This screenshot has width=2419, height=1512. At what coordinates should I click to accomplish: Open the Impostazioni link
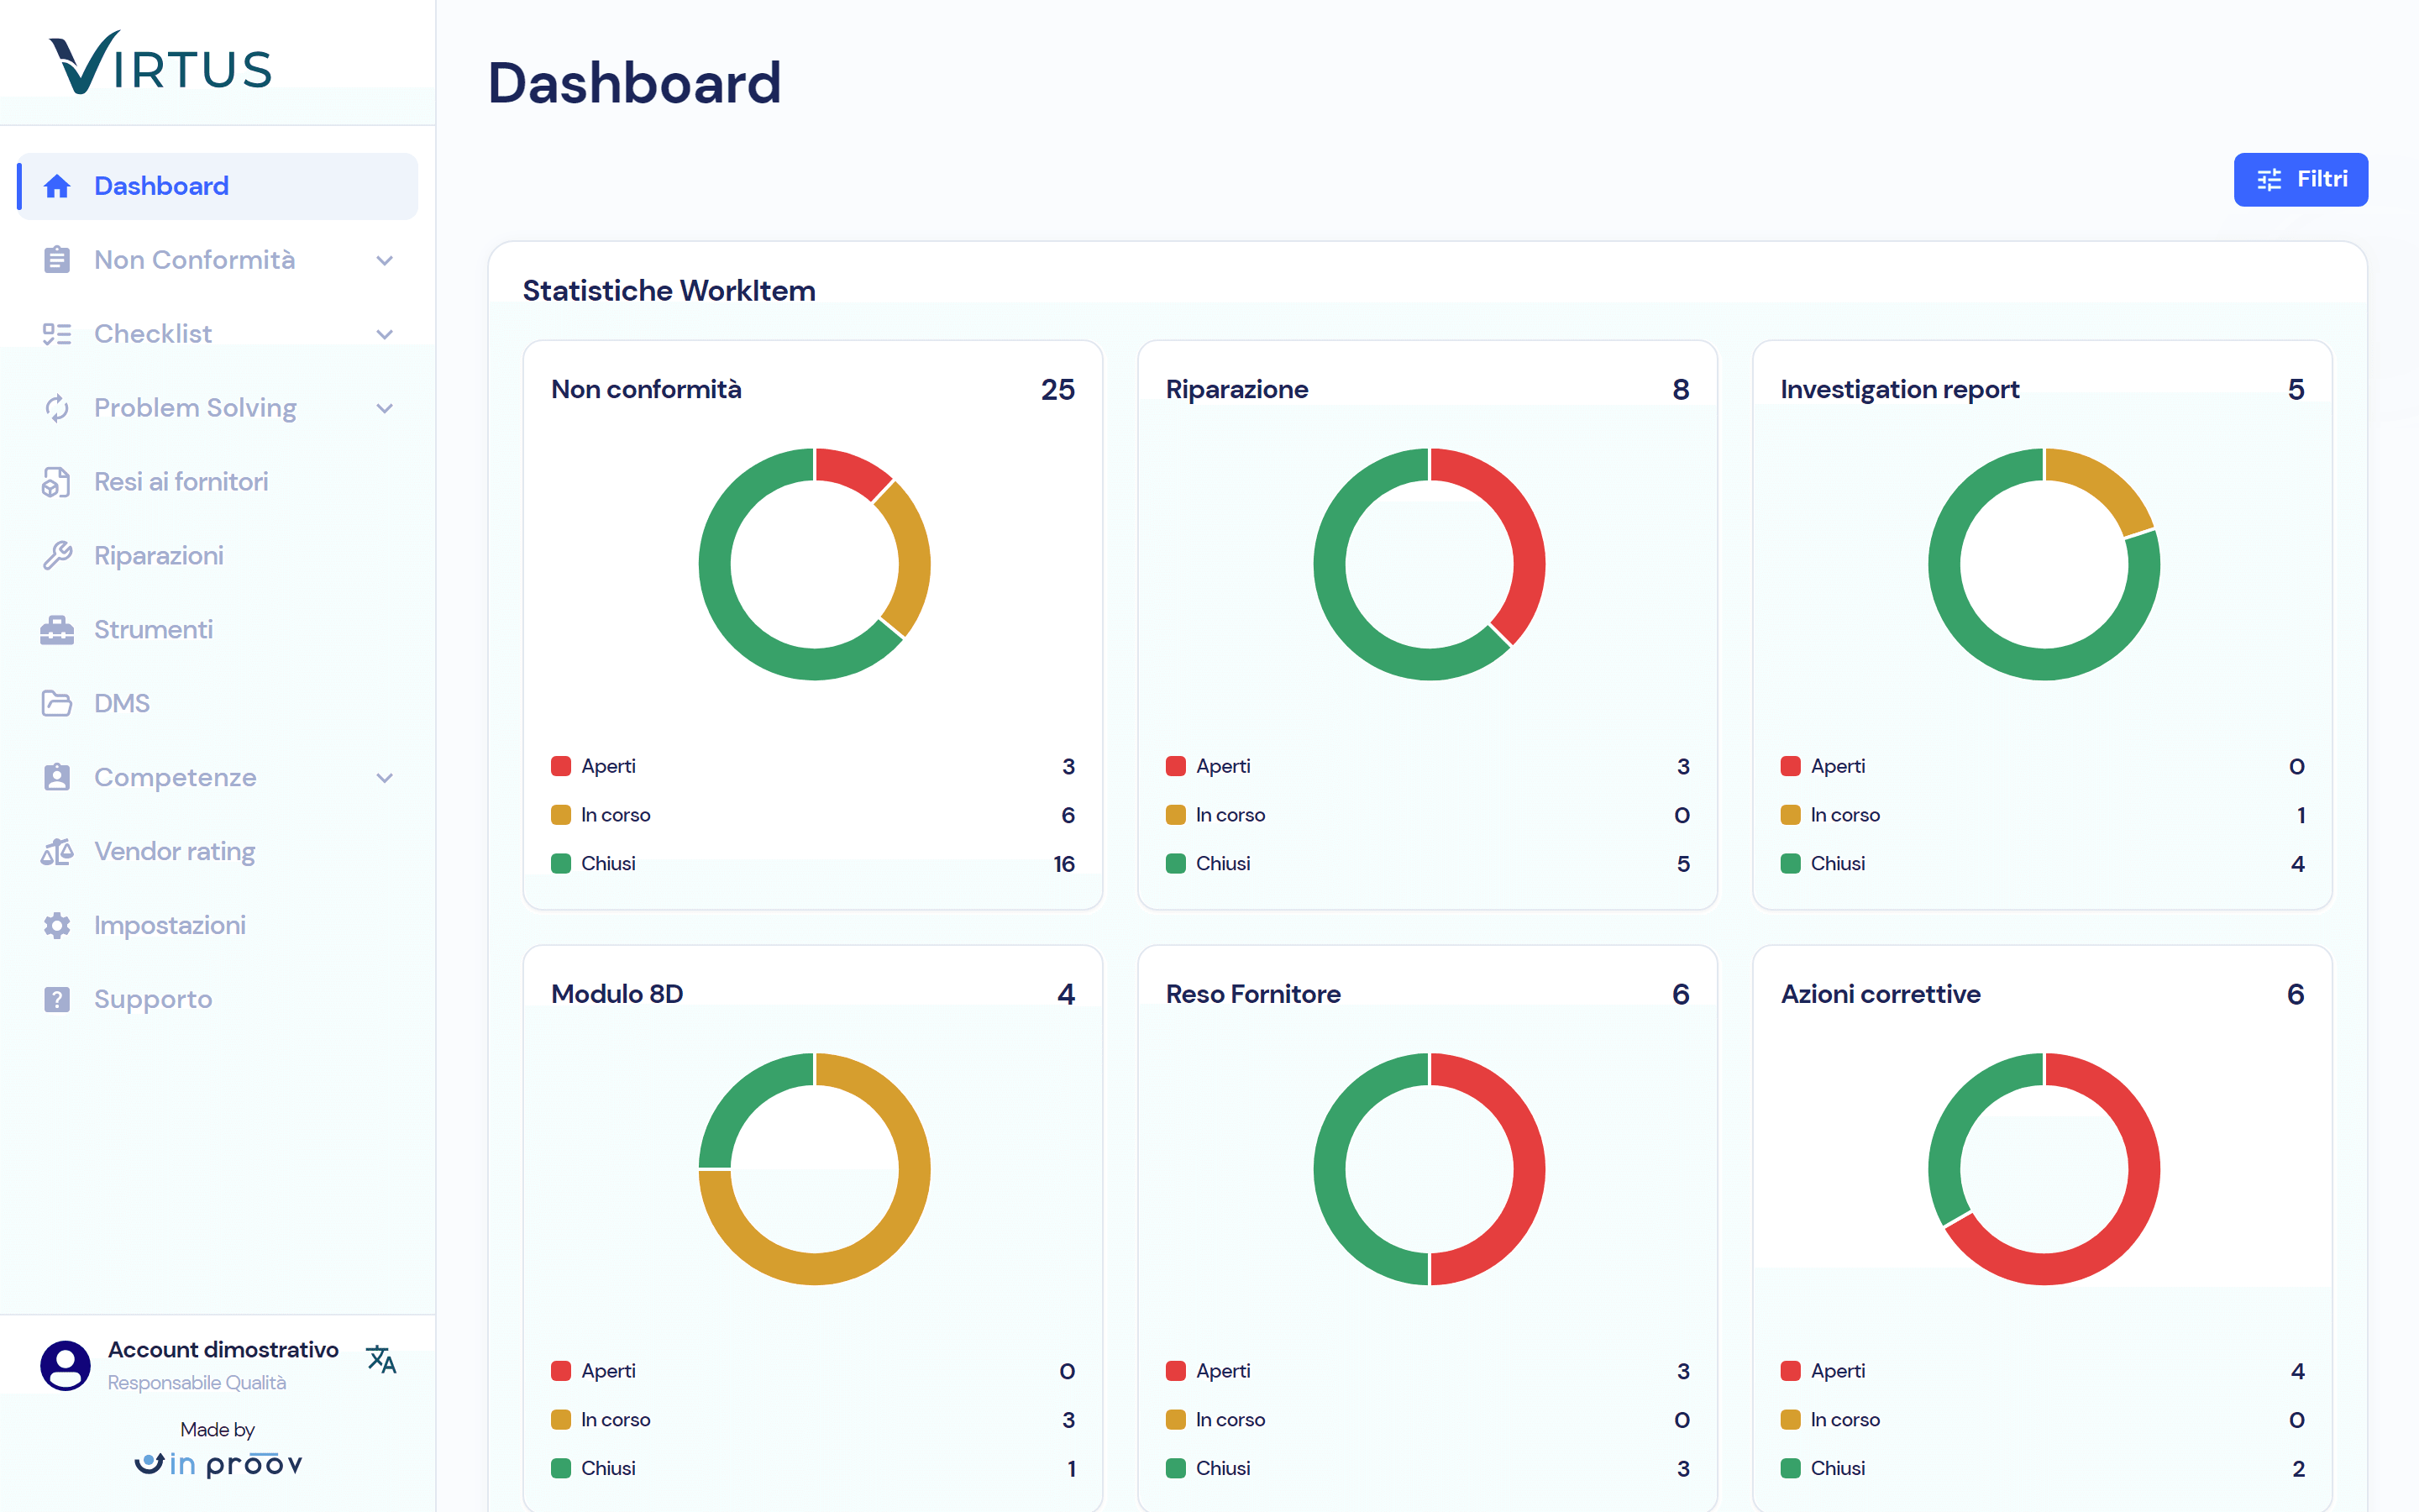coord(218,926)
